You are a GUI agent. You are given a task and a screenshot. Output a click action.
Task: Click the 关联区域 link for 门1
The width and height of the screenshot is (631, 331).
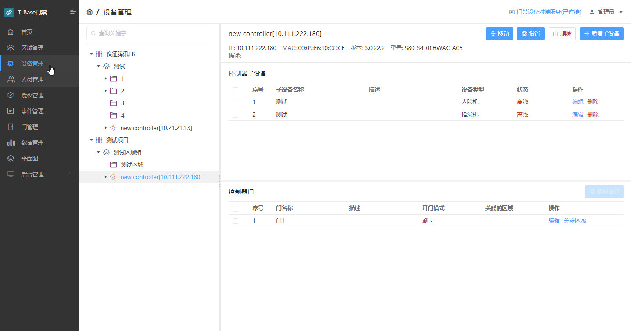pyautogui.click(x=575, y=221)
